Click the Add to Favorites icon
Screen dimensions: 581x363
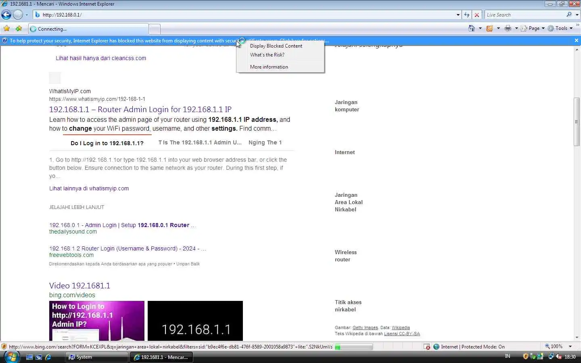coord(19,29)
